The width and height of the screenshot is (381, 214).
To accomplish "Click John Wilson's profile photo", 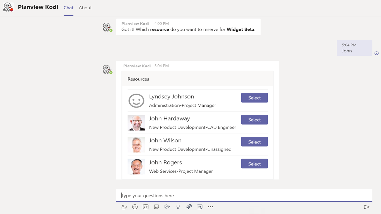I will (136, 145).
